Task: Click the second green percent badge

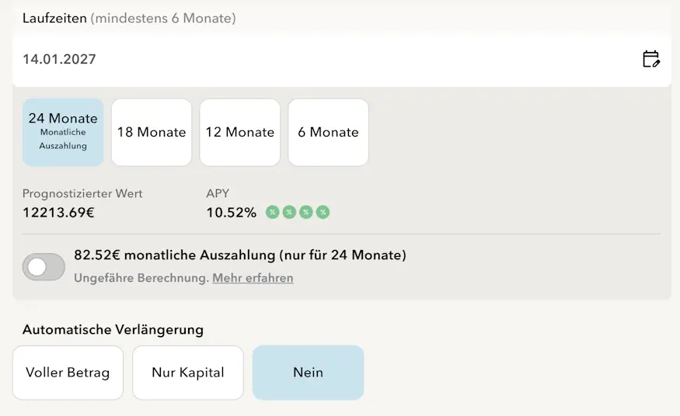Action: coord(289,212)
